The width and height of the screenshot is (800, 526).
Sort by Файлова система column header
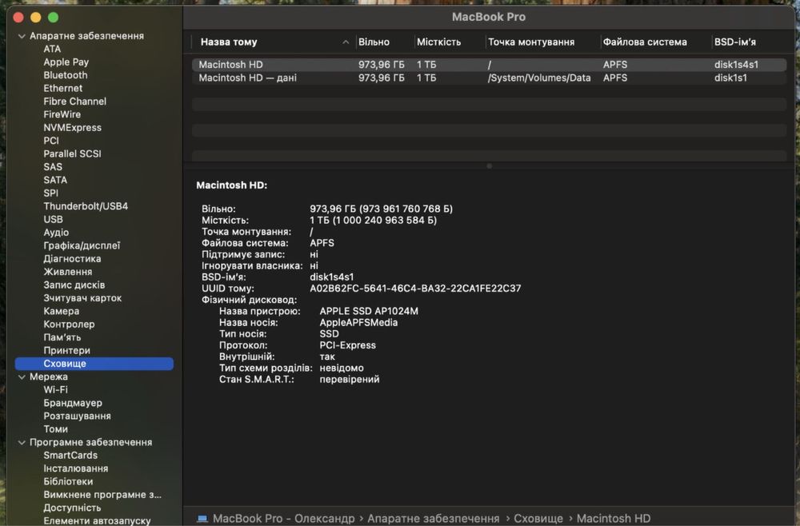tap(645, 42)
